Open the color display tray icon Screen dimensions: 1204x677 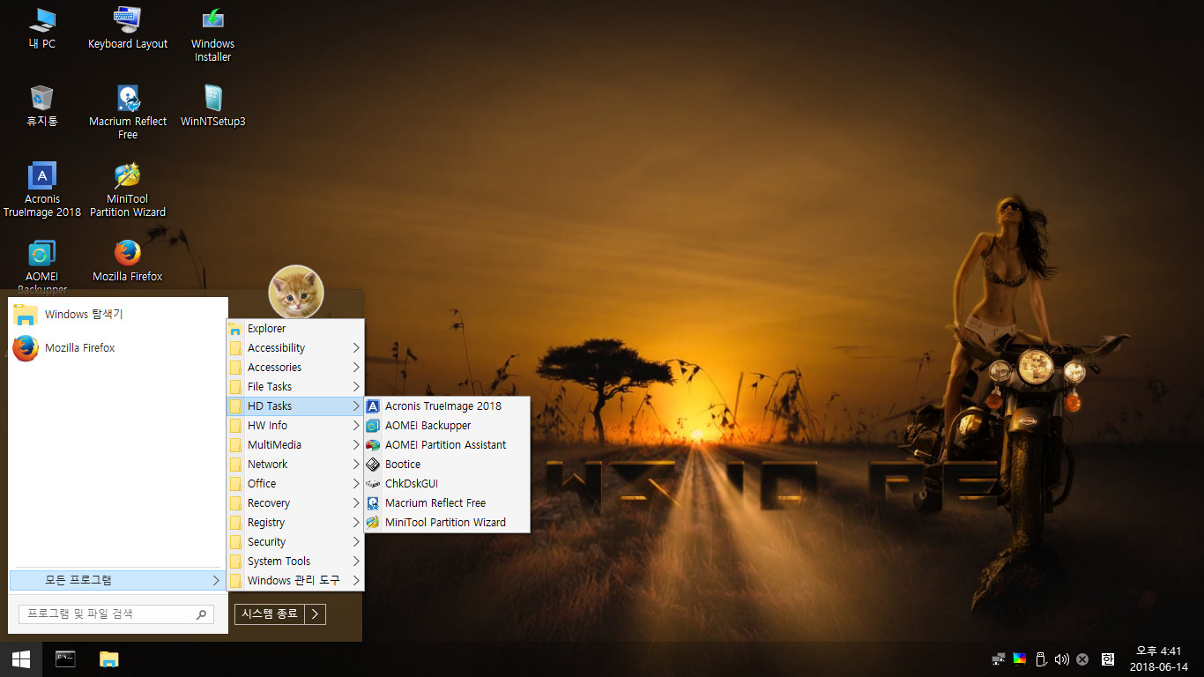coord(1019,658)
